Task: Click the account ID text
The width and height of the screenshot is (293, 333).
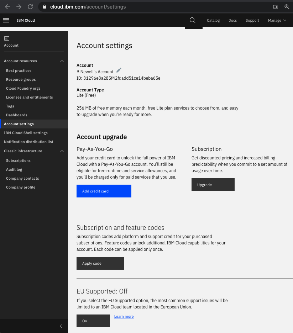Action: 118,78
